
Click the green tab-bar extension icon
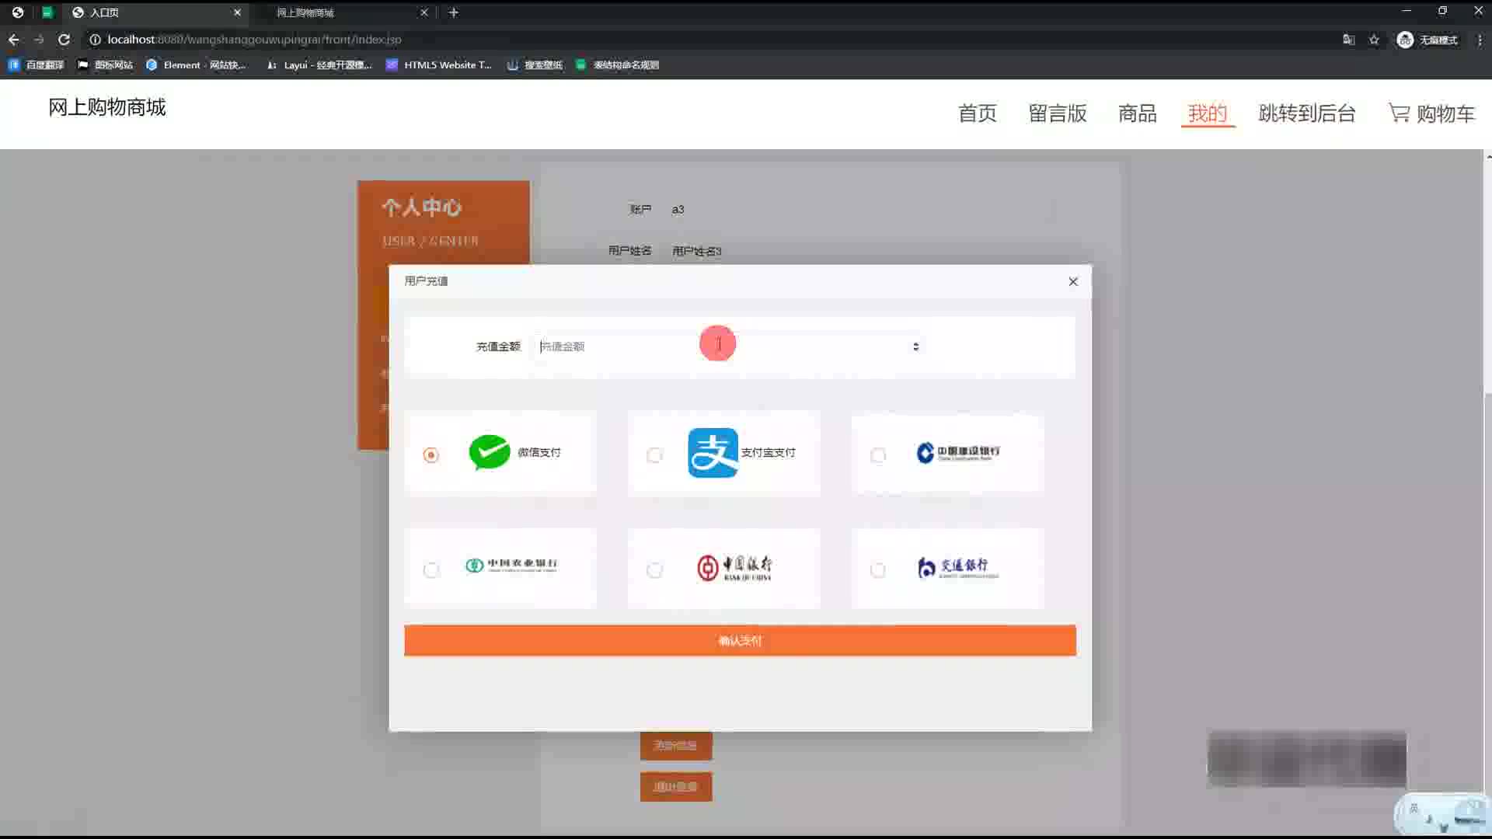(47, 12)
